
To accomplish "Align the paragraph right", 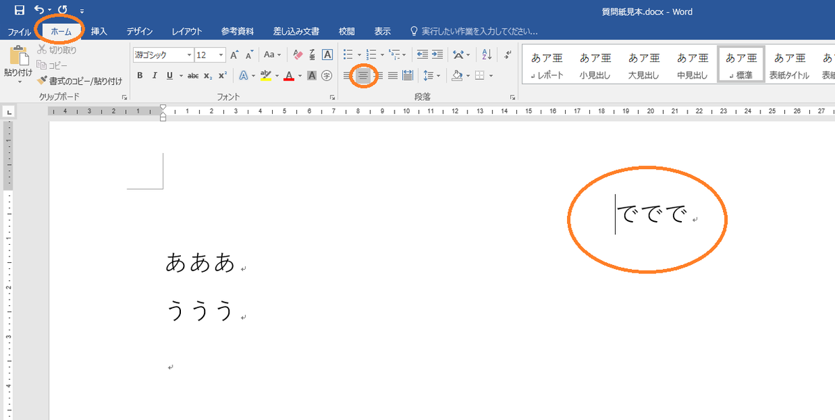I will 378,75.
